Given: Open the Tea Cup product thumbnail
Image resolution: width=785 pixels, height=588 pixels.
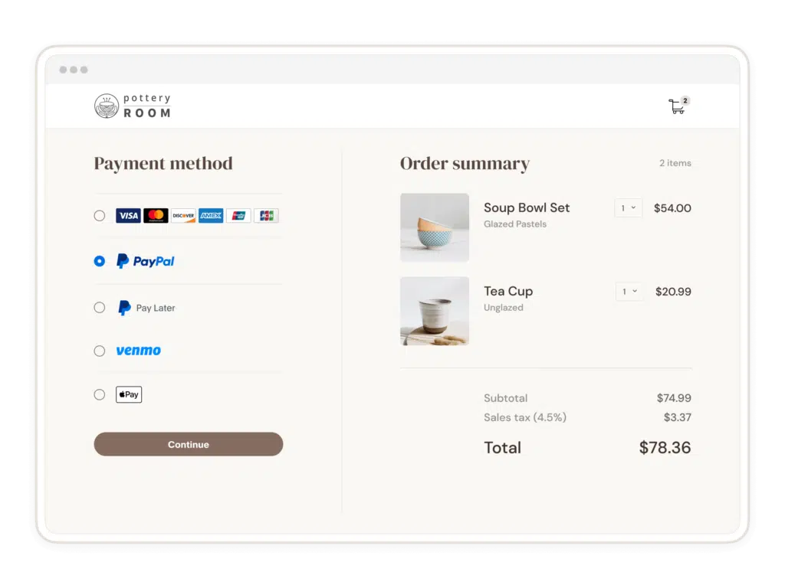Looking at the screenshot, I should click(435, 311).
